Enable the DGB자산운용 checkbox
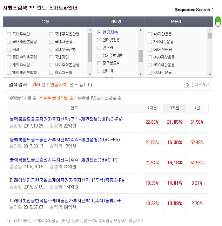Screen dimensions: 222x226 [x=150, y=57]
